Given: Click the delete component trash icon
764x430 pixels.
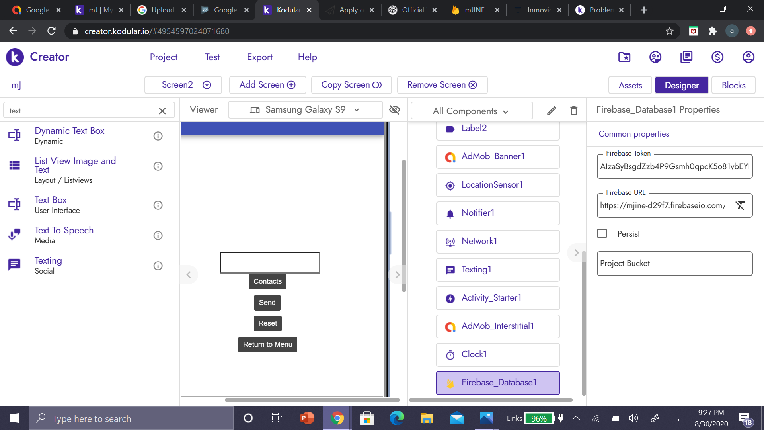Looking at the screenshot, I should 573,111.
